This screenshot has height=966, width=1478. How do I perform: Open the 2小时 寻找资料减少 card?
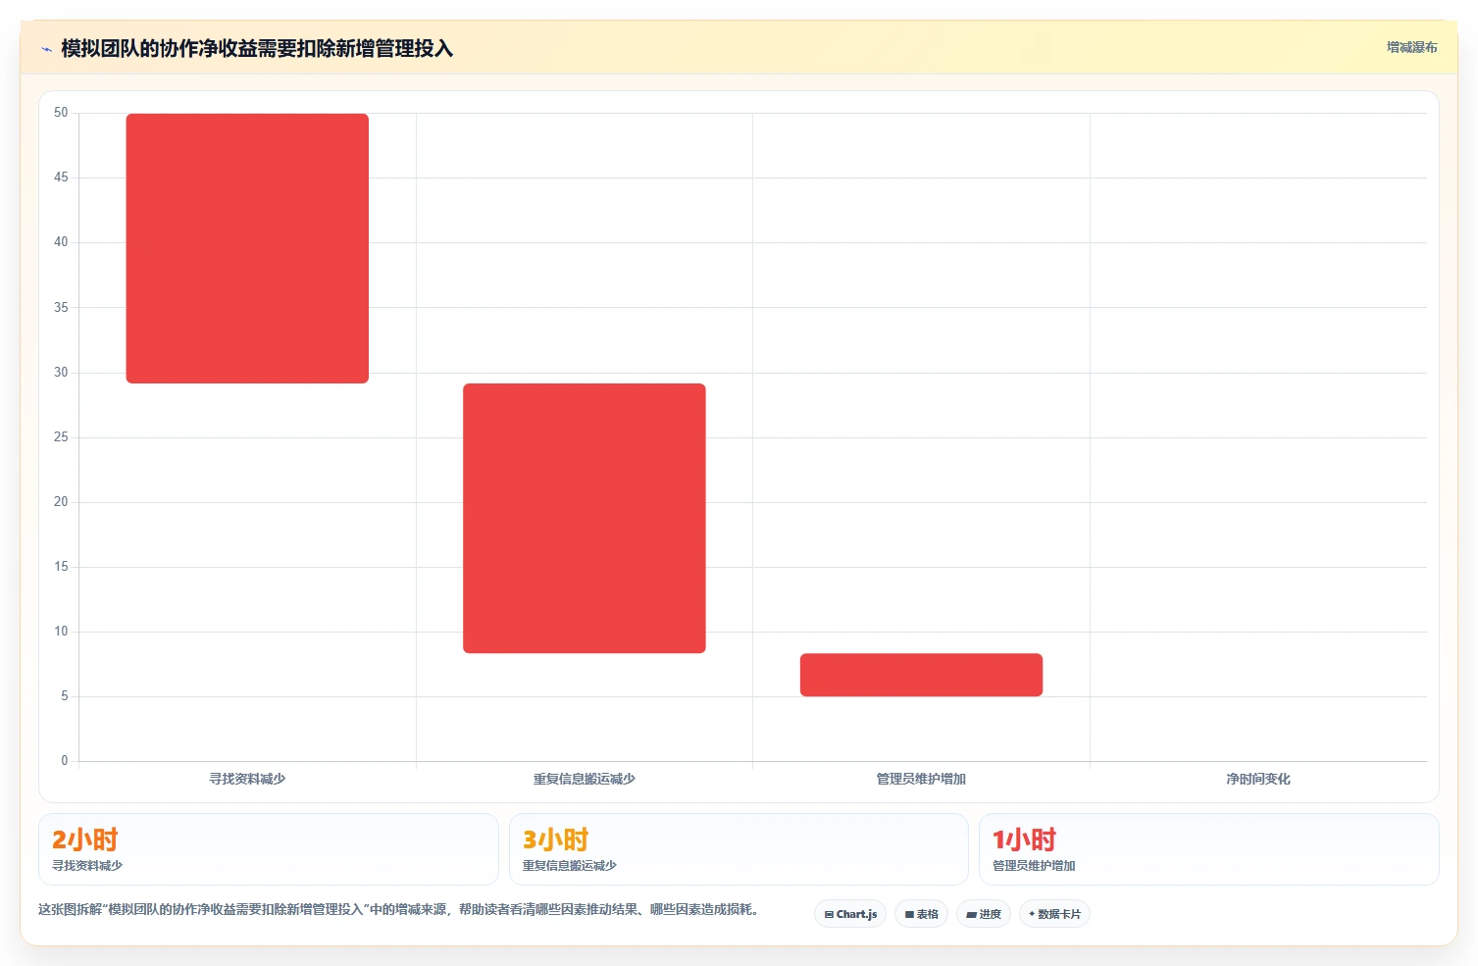coord(269,849)
